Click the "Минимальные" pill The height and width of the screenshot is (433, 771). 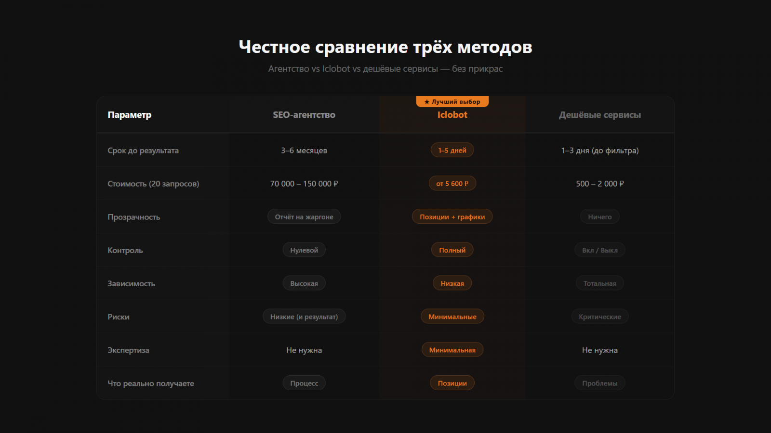pyautogui.click(x=452, y=316)
